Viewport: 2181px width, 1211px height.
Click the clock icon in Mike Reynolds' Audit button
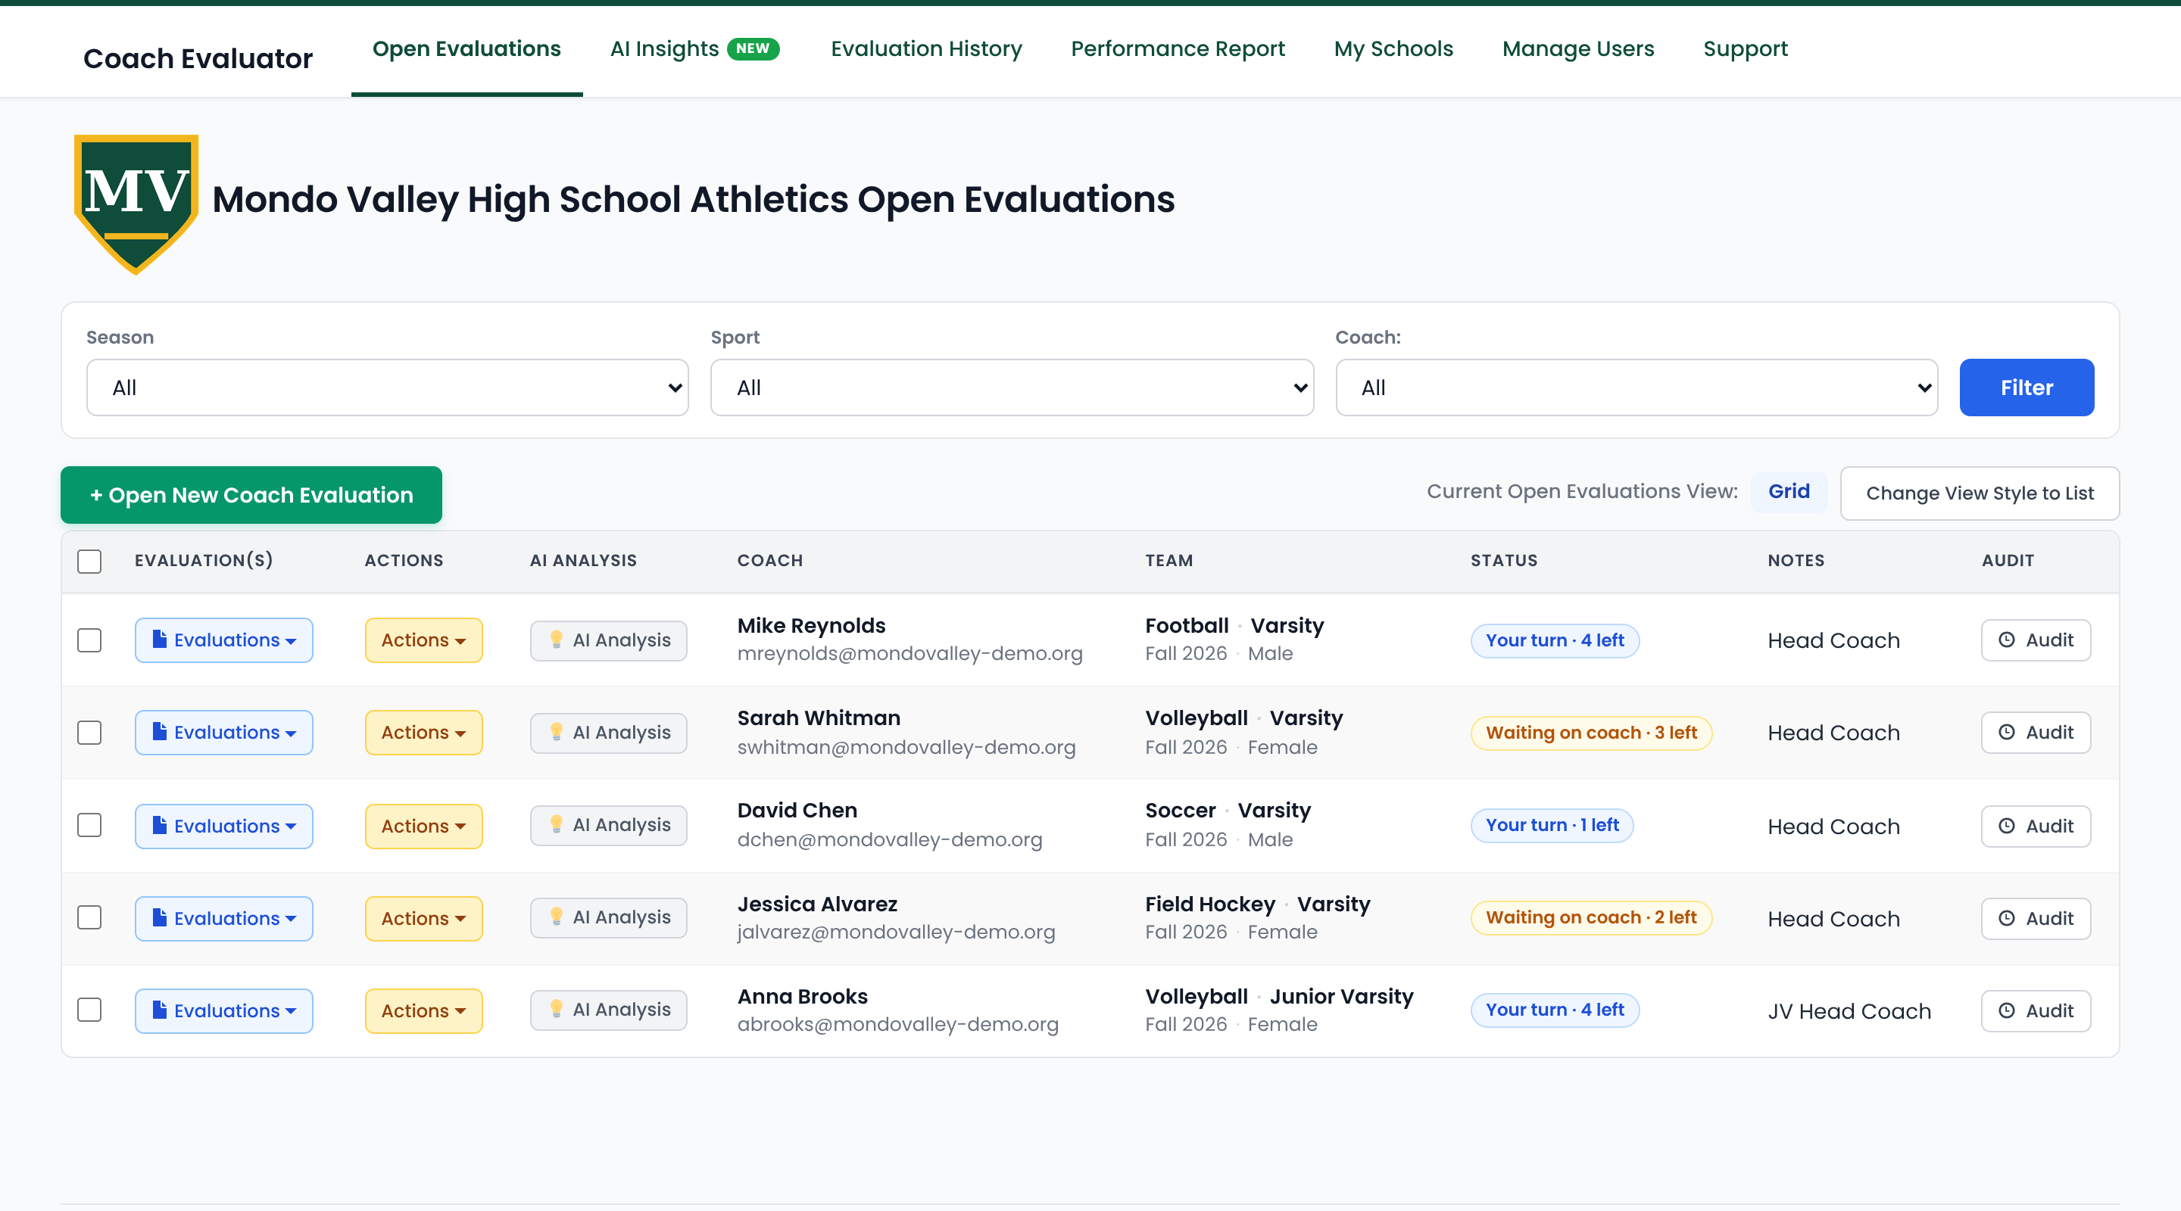tap(2007, 640)
